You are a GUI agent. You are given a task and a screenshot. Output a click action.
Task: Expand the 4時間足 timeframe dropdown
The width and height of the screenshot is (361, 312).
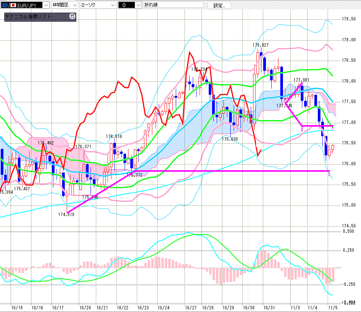pos(74,5)
